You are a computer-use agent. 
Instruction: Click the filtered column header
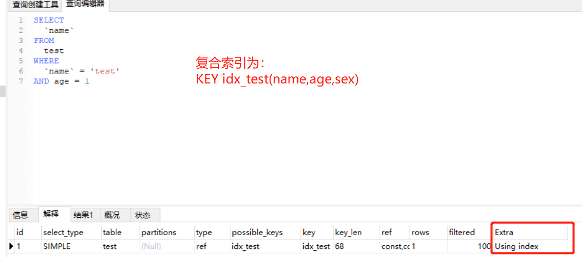tap(462, 232)
